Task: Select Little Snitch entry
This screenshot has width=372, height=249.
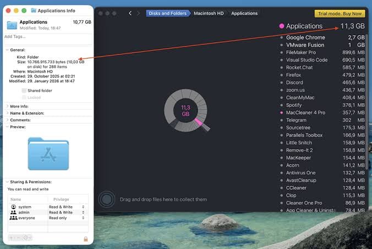Action: point(322,143)
